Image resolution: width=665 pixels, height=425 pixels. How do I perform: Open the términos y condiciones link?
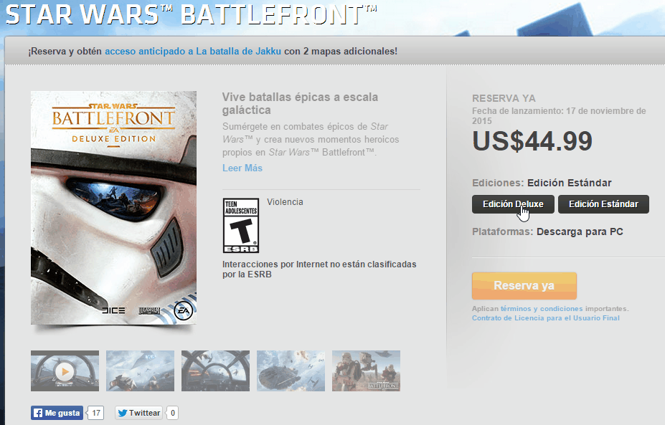(x=542, y=308)
